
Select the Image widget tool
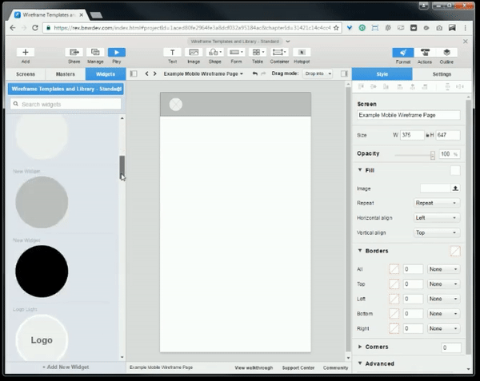(194, 52)
